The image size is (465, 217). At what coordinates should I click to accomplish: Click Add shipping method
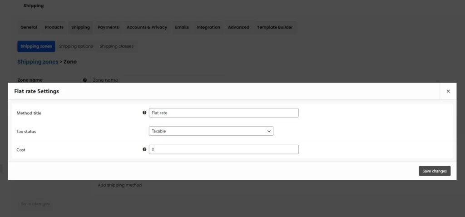pyautogui.click(x=120, y=185)
